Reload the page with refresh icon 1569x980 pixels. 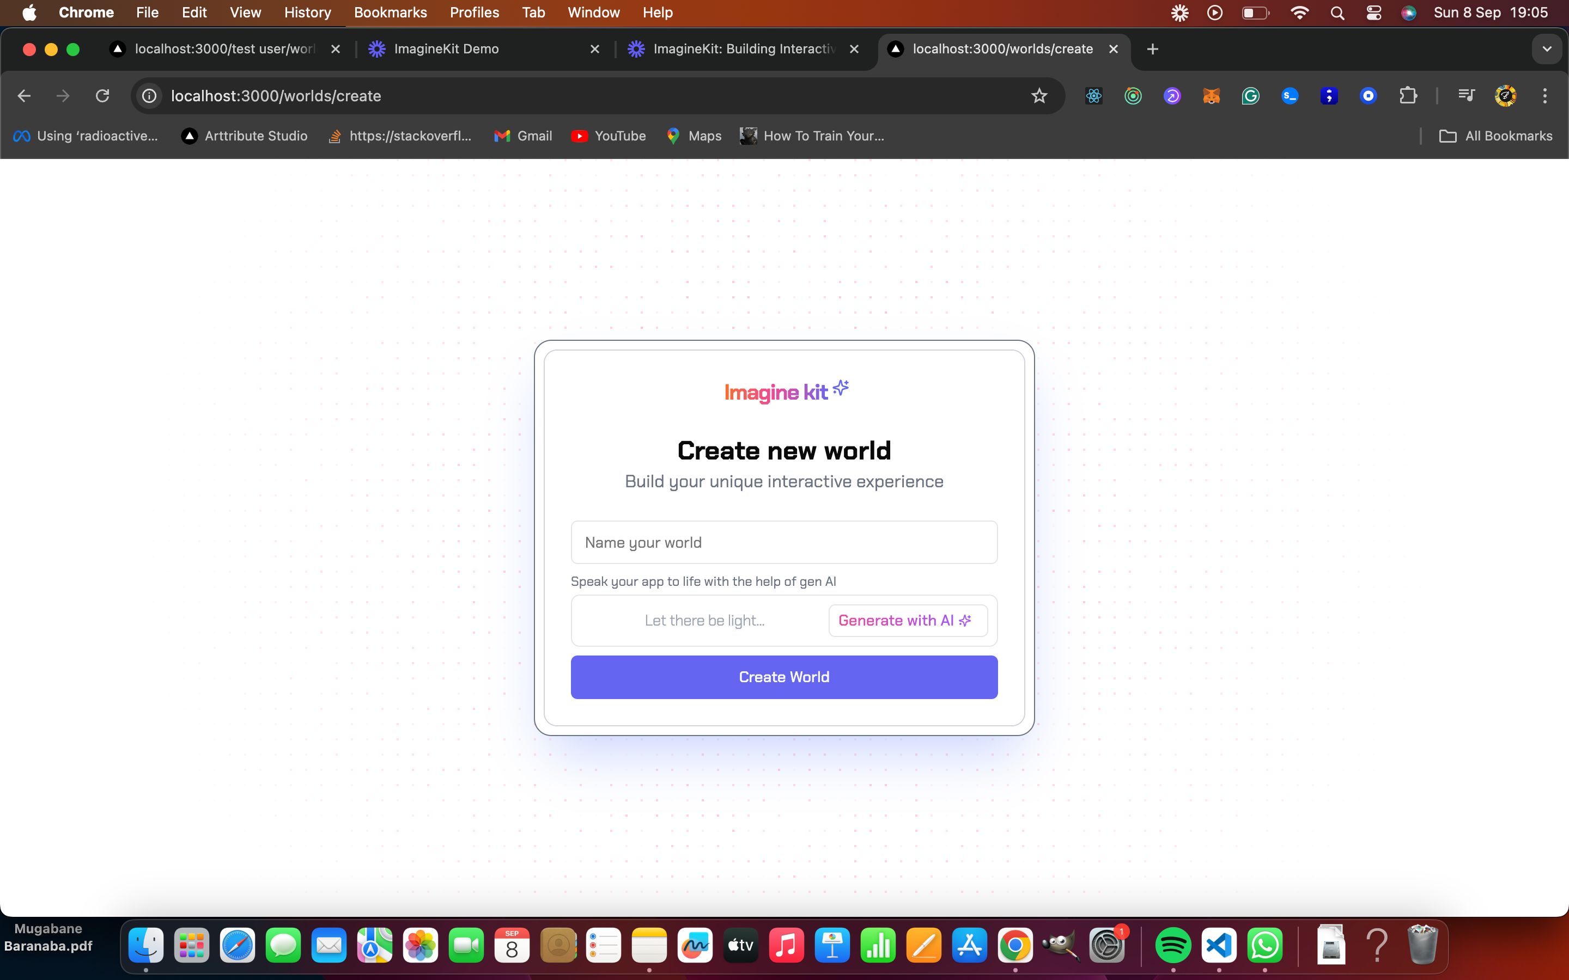click(x=102, y=96)
